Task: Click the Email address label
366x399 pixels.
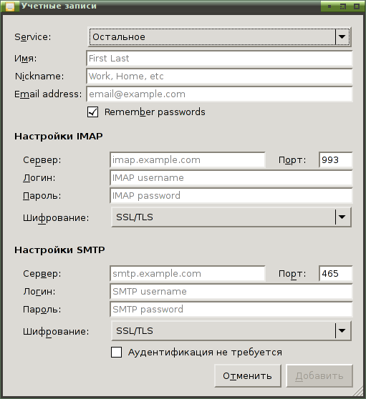Action: 48,94
